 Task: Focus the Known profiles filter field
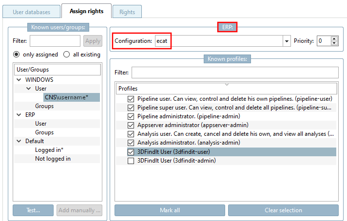tap(234, 73)
